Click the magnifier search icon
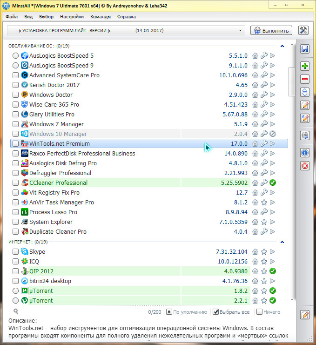This screenshot has width=316, height=345. tap(16, 311)
